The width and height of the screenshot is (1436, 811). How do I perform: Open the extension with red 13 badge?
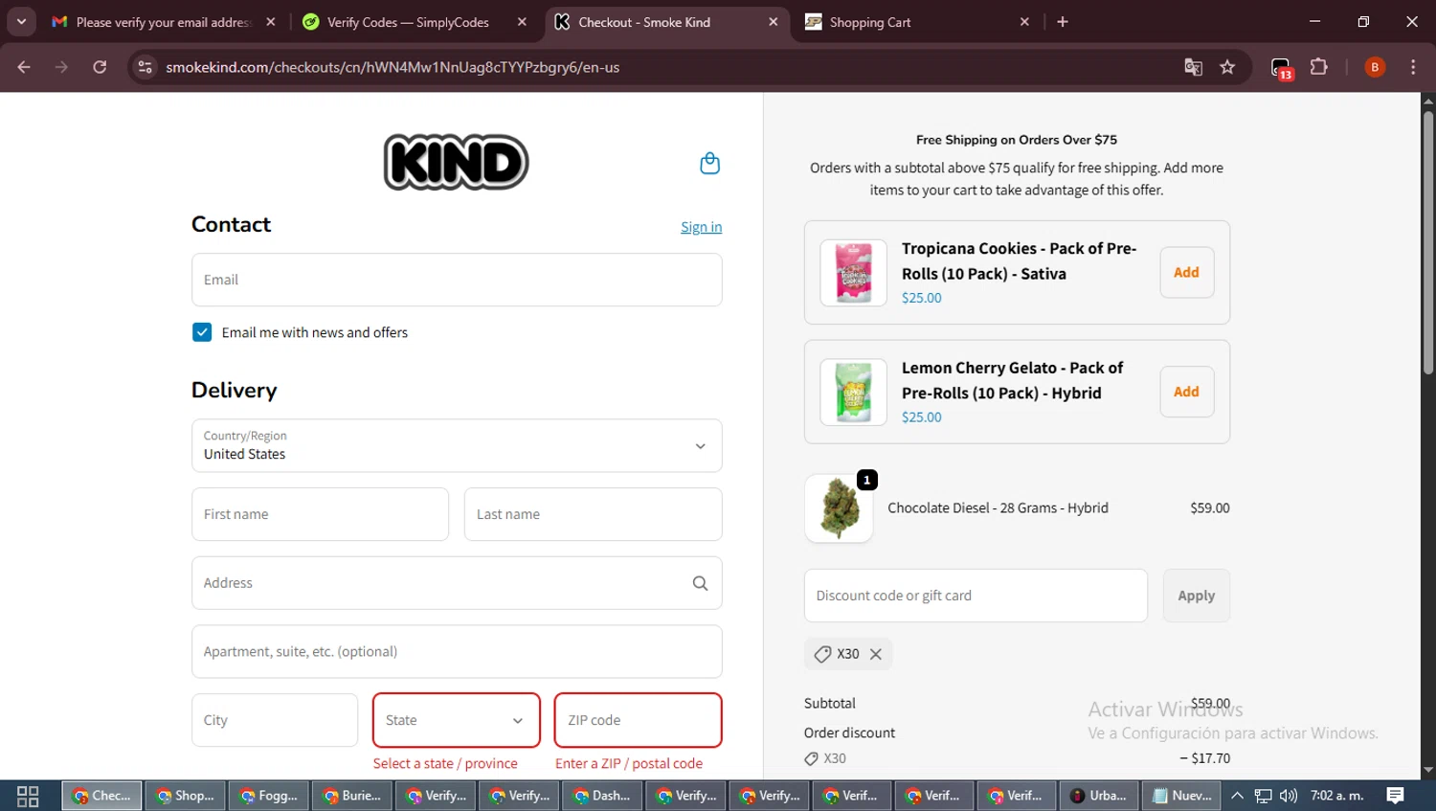coord(1281,68)
